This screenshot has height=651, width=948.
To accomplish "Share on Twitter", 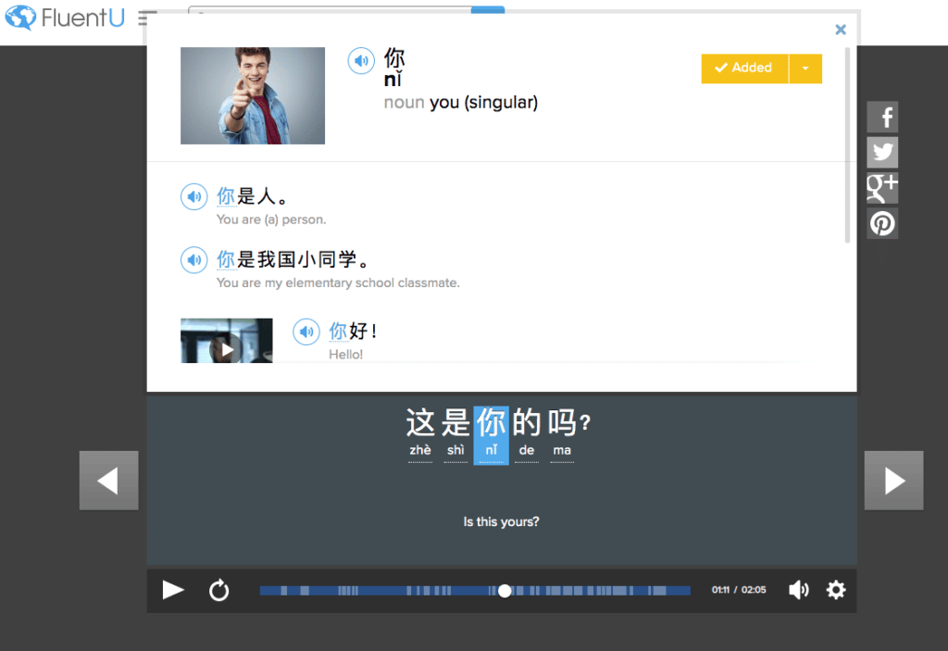I will 882,152.
